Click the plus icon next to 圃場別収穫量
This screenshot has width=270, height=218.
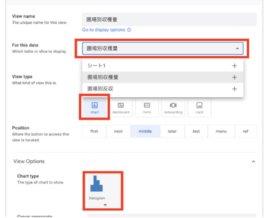click(234, 77)
